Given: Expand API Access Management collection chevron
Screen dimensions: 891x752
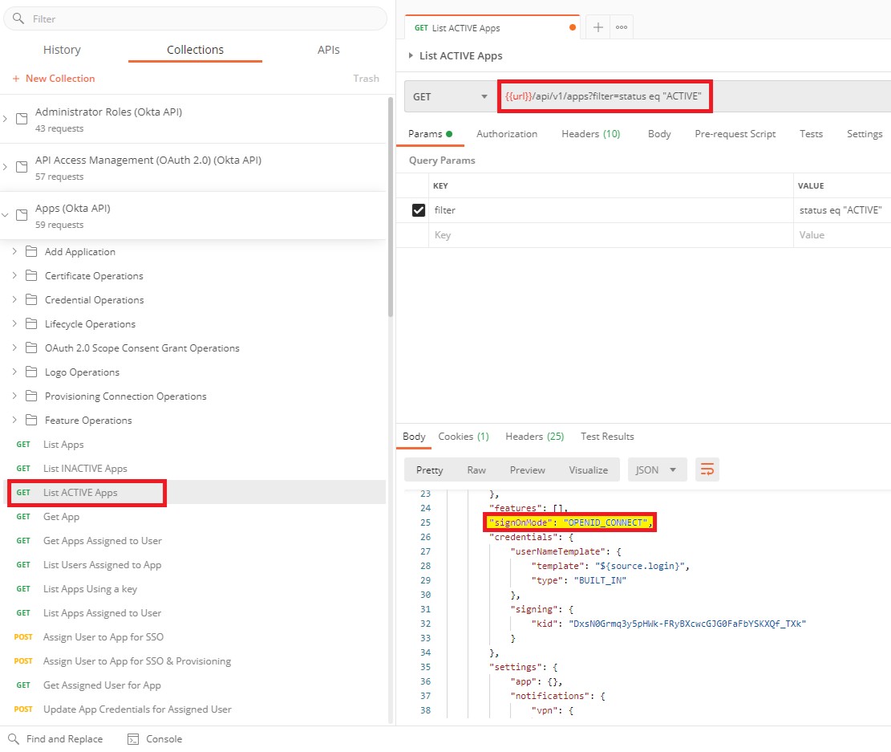Looking at the screenshot, I should (5, 167).
